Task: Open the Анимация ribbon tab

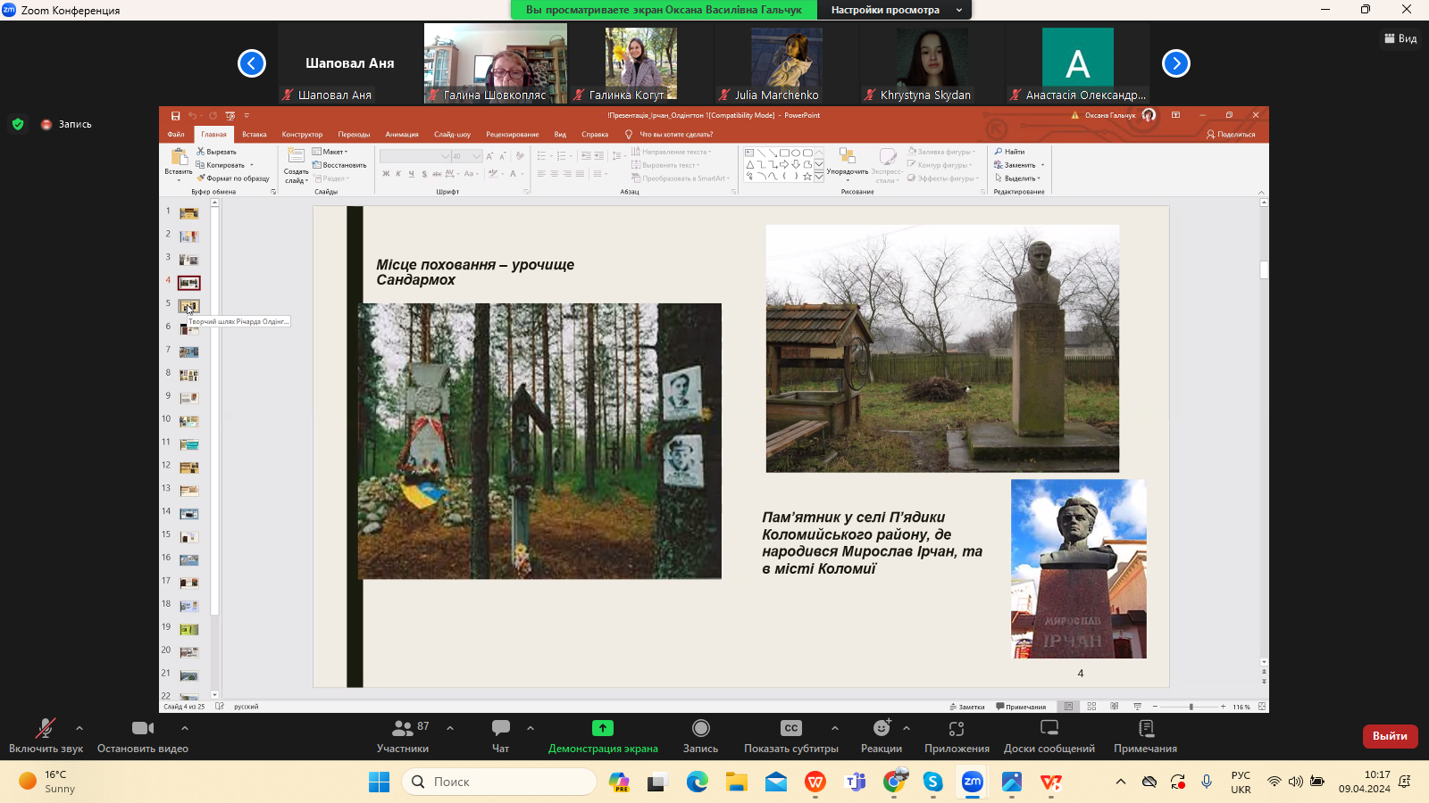Action: tap(401, 135)
